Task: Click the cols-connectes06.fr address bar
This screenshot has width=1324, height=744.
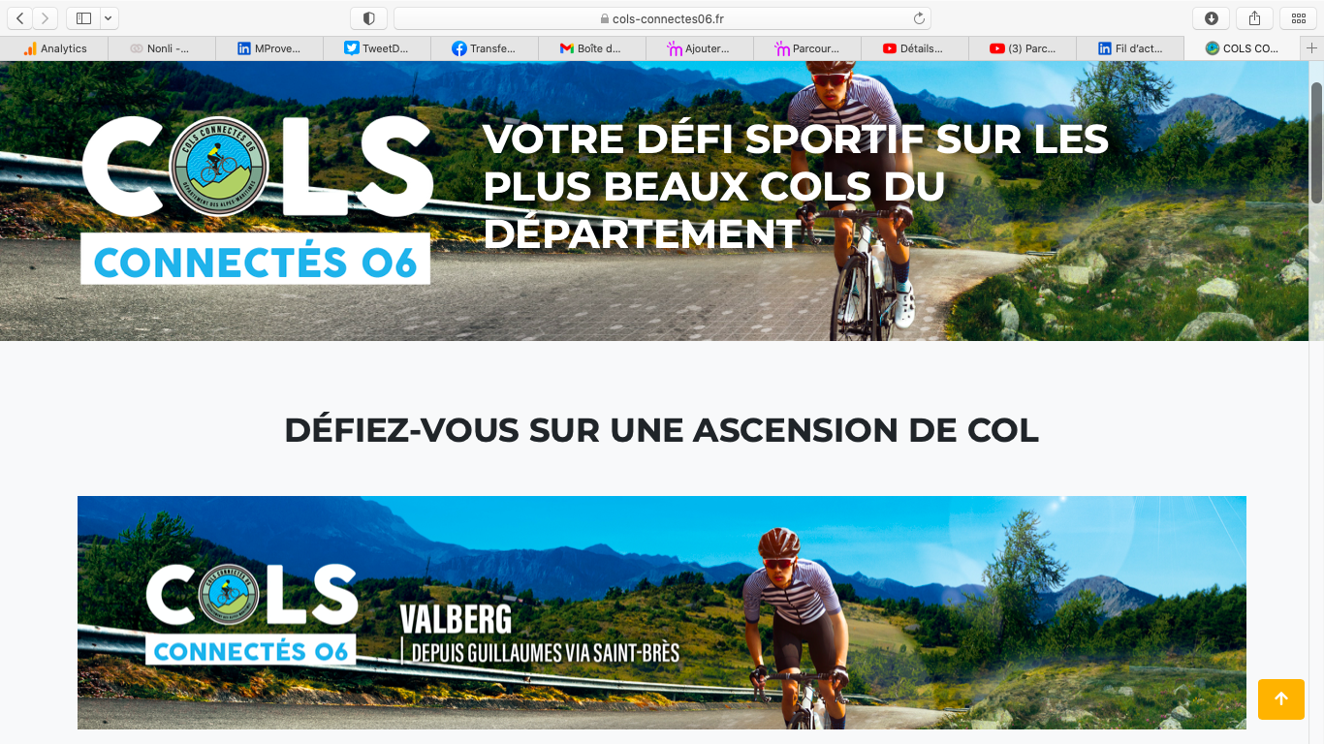Action: coord(662,18)
